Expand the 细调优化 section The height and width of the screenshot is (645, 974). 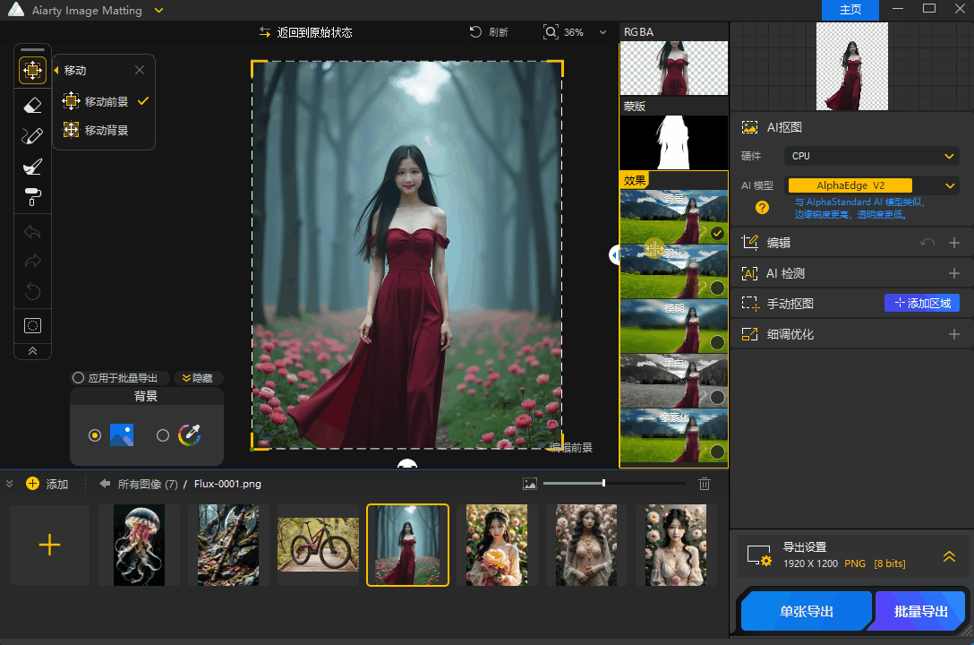coord(954,334)
